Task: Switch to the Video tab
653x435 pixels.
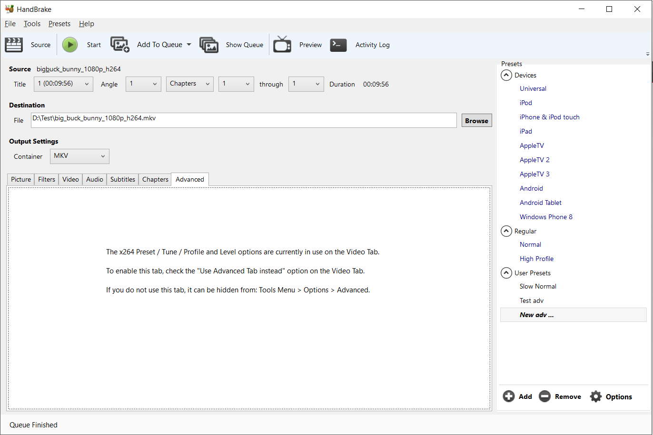Action: (70, 179)
